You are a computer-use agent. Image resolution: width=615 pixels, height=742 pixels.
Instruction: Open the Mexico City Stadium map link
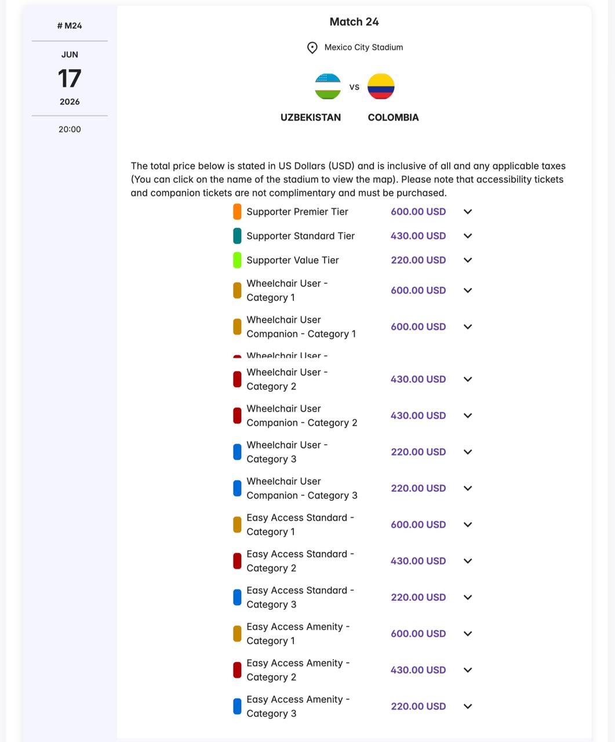click(x=363, y=48)
